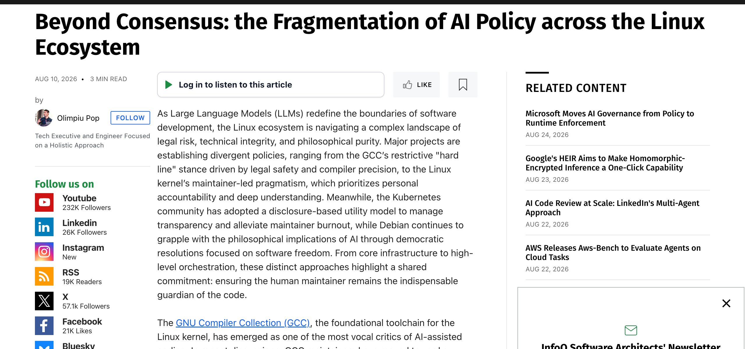745x349 pixels.
Task: Click the X 57.1k Followers label
Action: click(x=86, y=301)
